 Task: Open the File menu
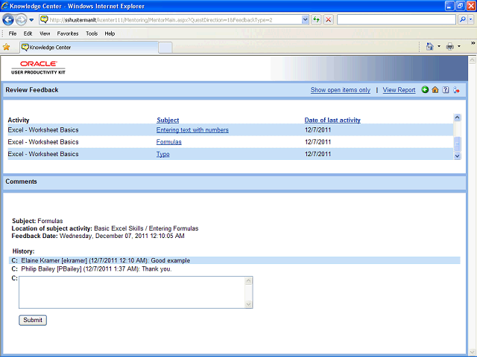click(x=13, y=33)
